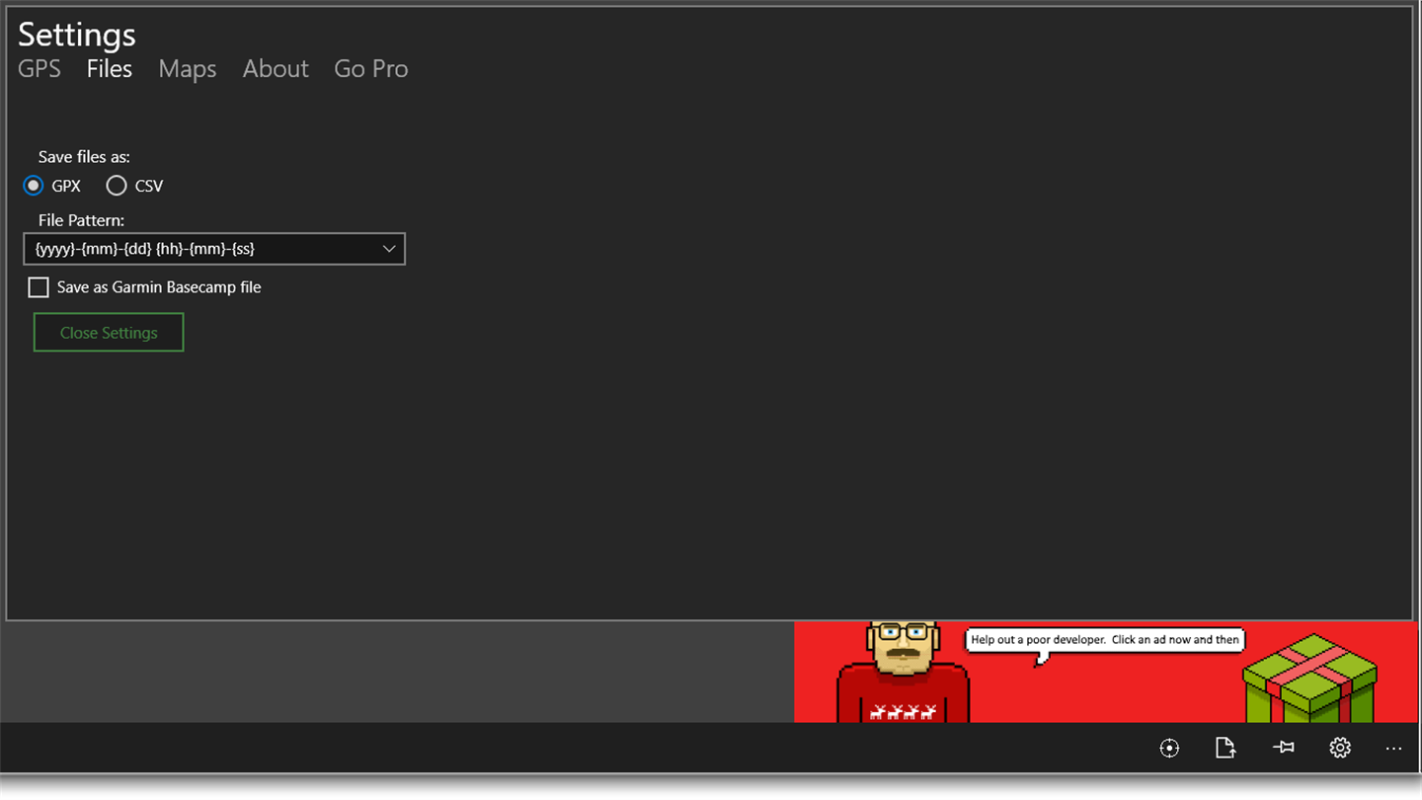Image resolution: width=1422 pixels, height=800 pixels.
Task: Click the Settings page title
Action: point(77,35)
